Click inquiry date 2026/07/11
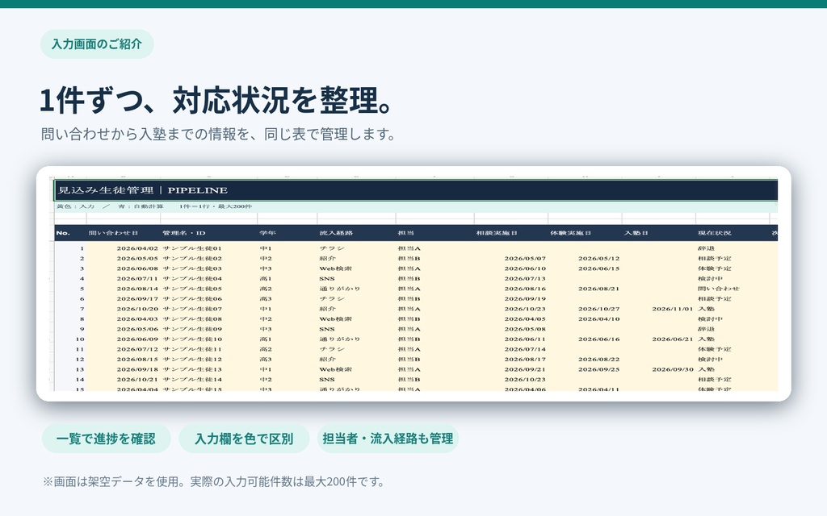 (137, 278)
